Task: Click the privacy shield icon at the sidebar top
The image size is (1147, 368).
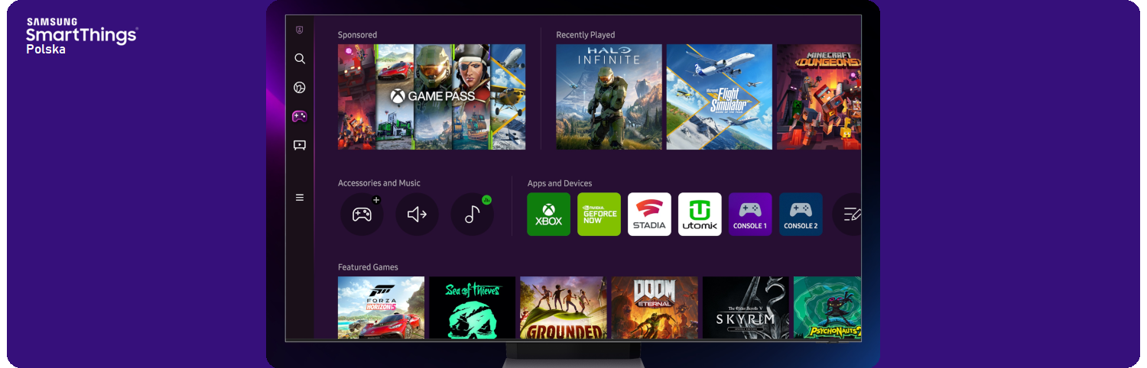Action: [300, 31]
